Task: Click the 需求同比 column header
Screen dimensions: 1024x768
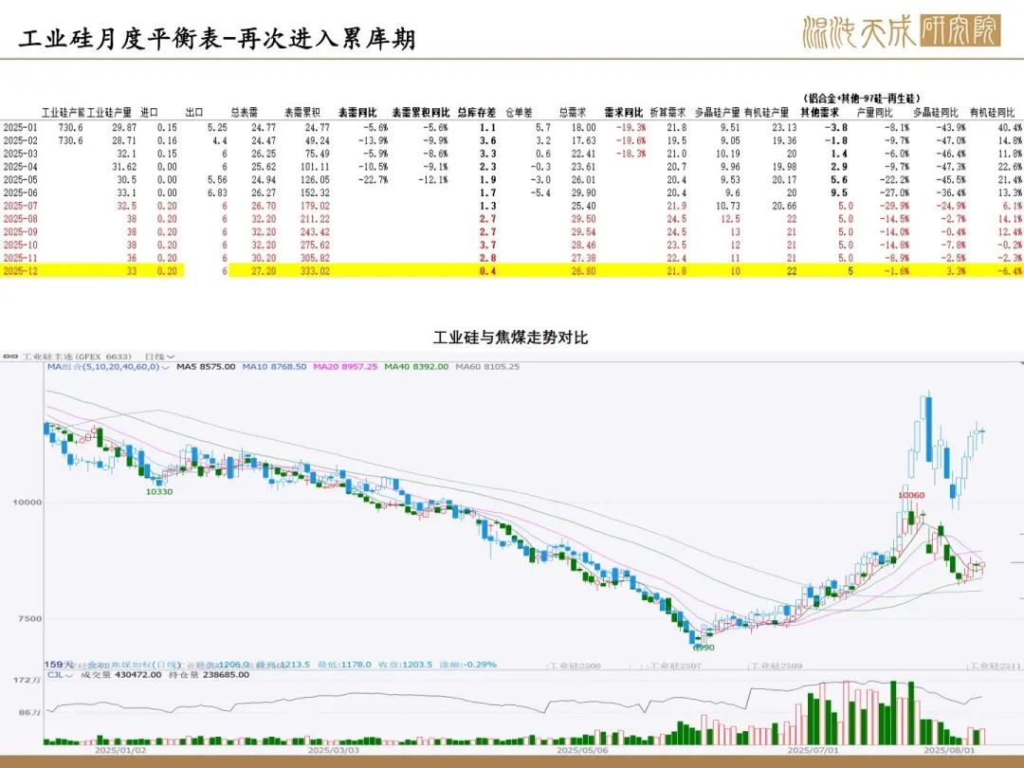Action: point(624,112)
